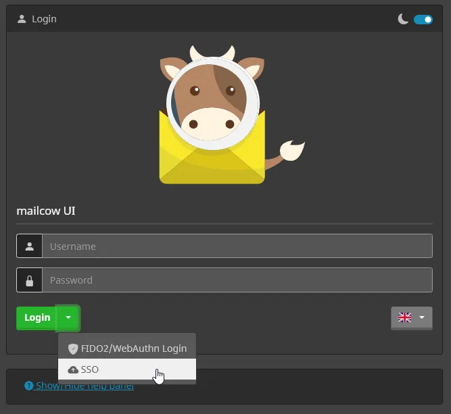Collapse the Login options dropdown arrow
This screenshot has height=414, width=451.
(68, 317)
